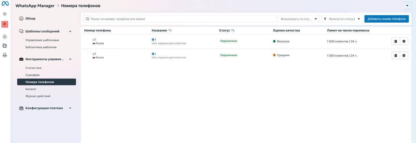This screenshot has height=143, width=416.
Task: Open the documents icon in left rail
Action: [x=5, y=46]
